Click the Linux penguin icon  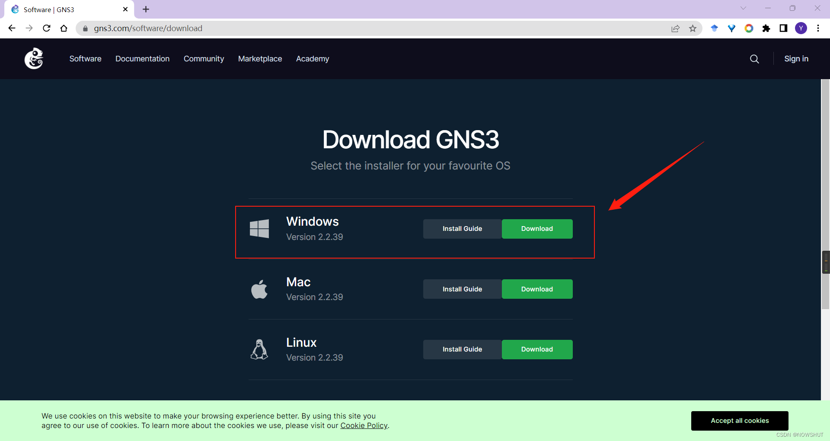coord(259,349)
